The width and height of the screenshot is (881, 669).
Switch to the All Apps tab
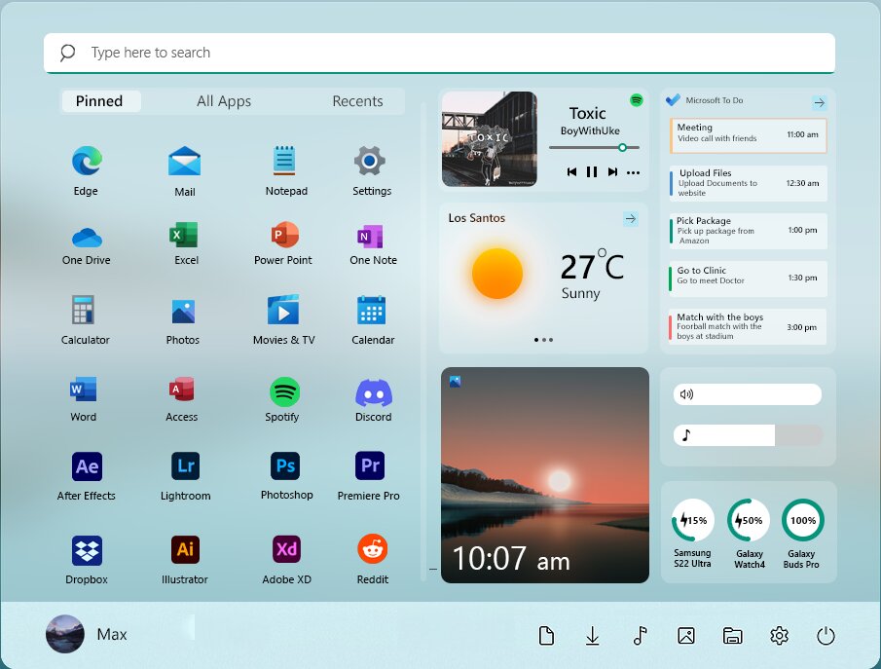pos(224,101)
